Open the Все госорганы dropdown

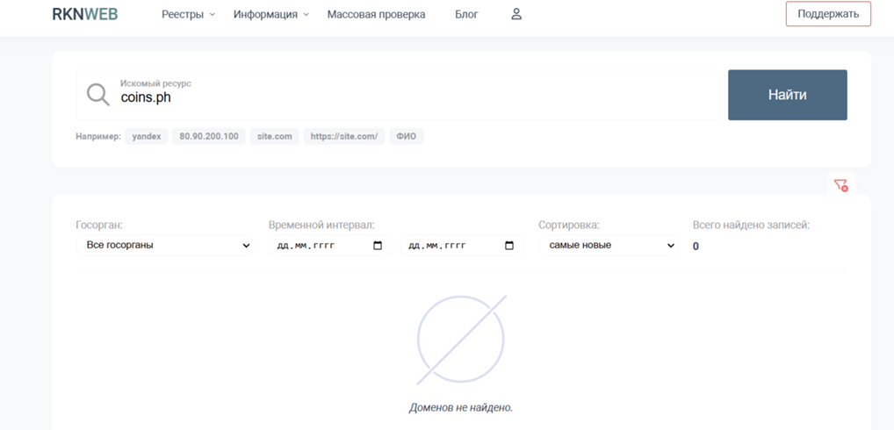tap(165, 246)
